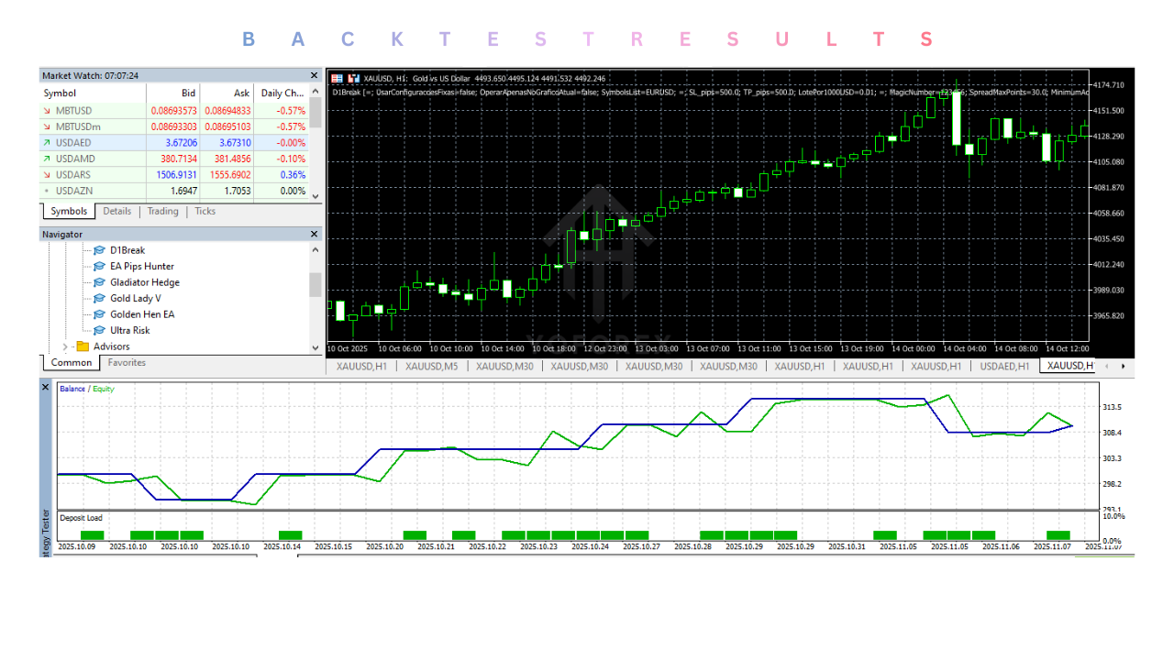This screenshot has width=1174, height=660.
Task: Click the Advisors yellow folder icon
Action: click(83, 346)
